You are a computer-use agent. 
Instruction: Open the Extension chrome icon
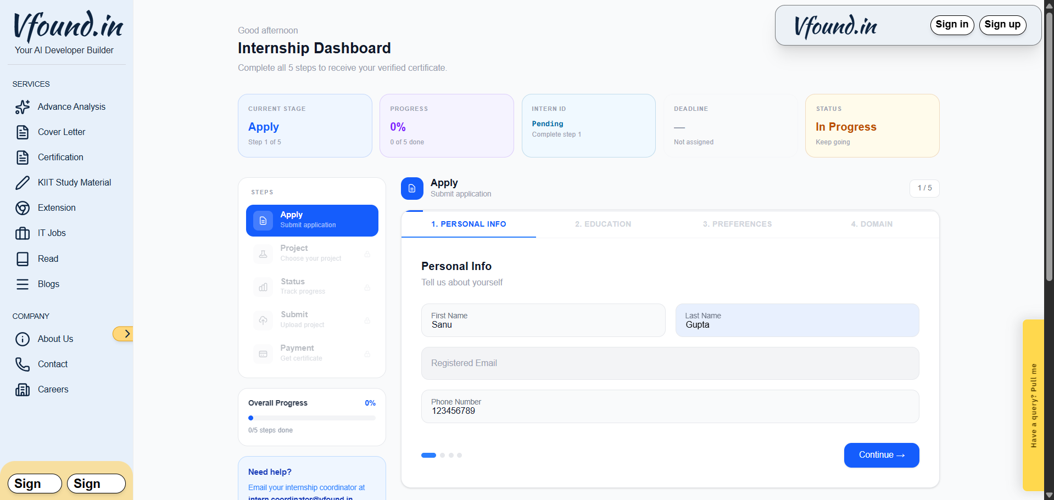pos(23,208)
